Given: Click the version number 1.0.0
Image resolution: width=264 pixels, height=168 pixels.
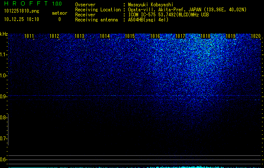Looking at the screenshot, I should [x=57, y=4].
